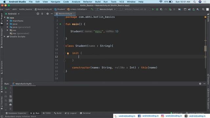
Task: Open the Apple menu
Action: pyautogui.click(x=4, y=2)
